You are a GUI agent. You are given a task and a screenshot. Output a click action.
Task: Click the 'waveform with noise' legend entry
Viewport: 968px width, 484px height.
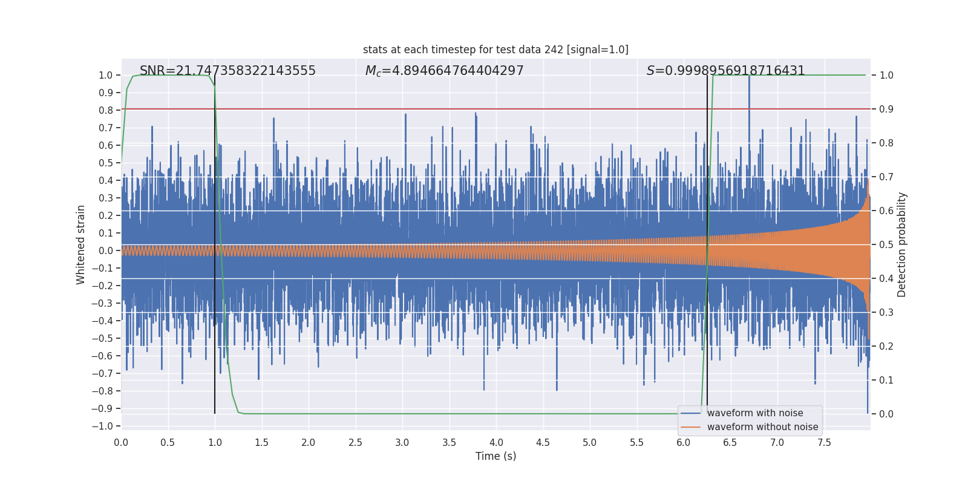click(x=755, y=413)
